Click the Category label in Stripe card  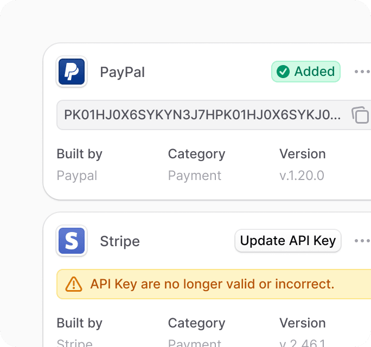pos(196,324)
